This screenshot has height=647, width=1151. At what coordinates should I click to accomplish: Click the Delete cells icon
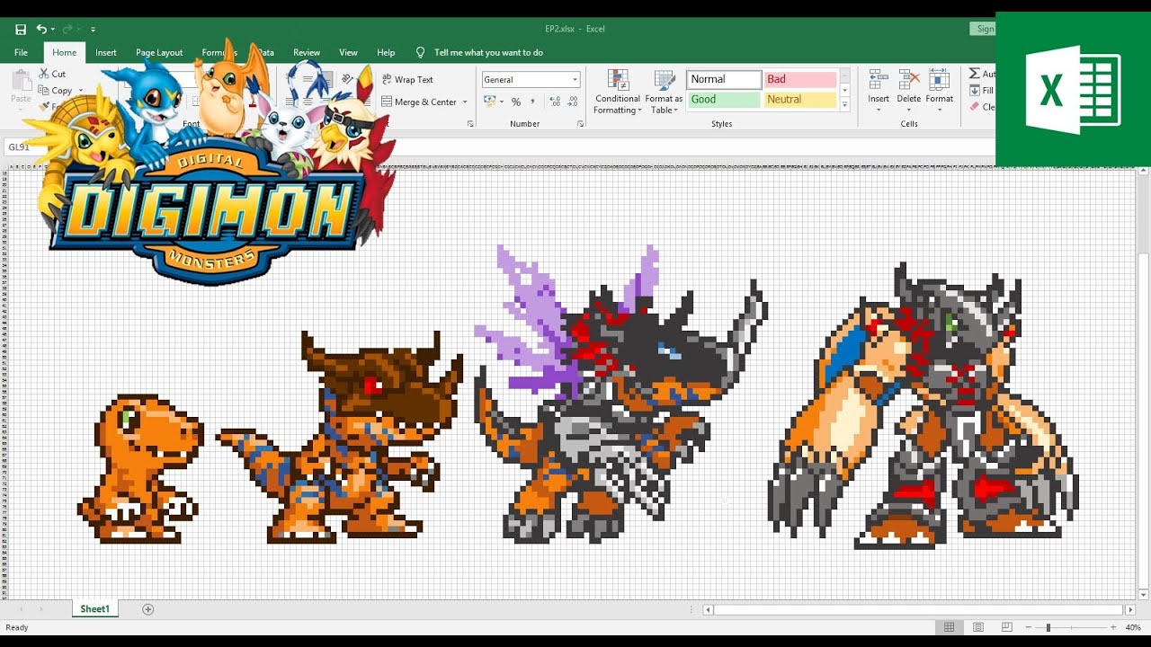(909, 80)
